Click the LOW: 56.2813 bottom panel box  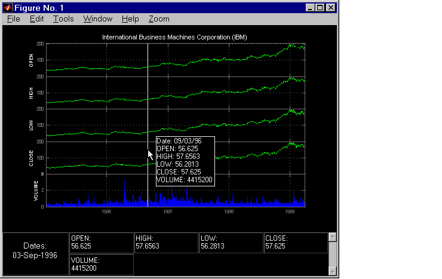231,243
